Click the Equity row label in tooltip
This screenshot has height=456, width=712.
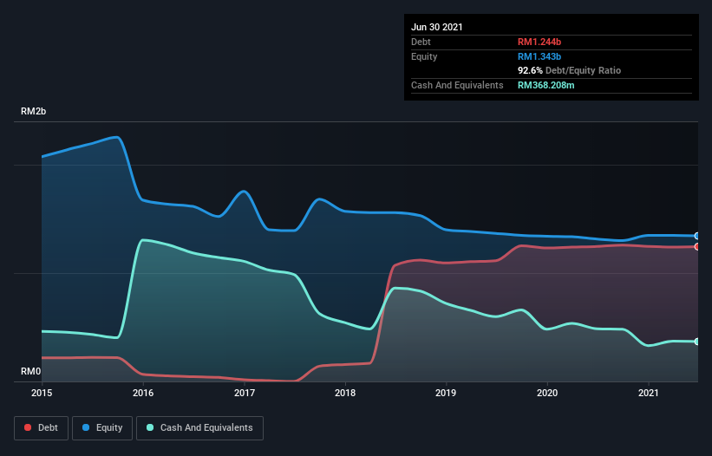pos(424,56)
